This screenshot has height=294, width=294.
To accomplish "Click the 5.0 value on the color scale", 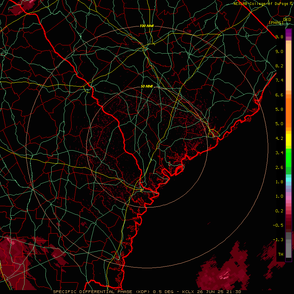I will coord(279,124).
